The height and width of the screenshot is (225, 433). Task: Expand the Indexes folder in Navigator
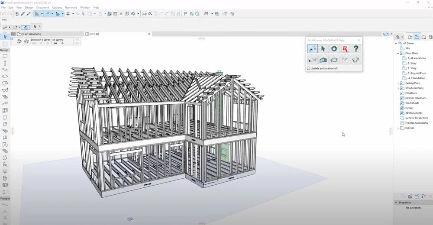[x=398, y=128]
